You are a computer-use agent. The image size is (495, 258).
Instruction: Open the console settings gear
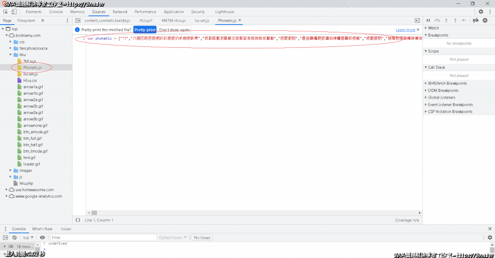(x=490, y=238)
